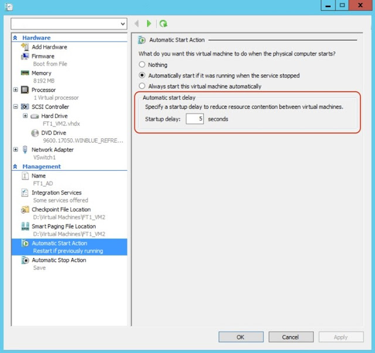Click Some services offered text
Screen dimensions: 375x353
pyautogui.click(x=61, y=201)
